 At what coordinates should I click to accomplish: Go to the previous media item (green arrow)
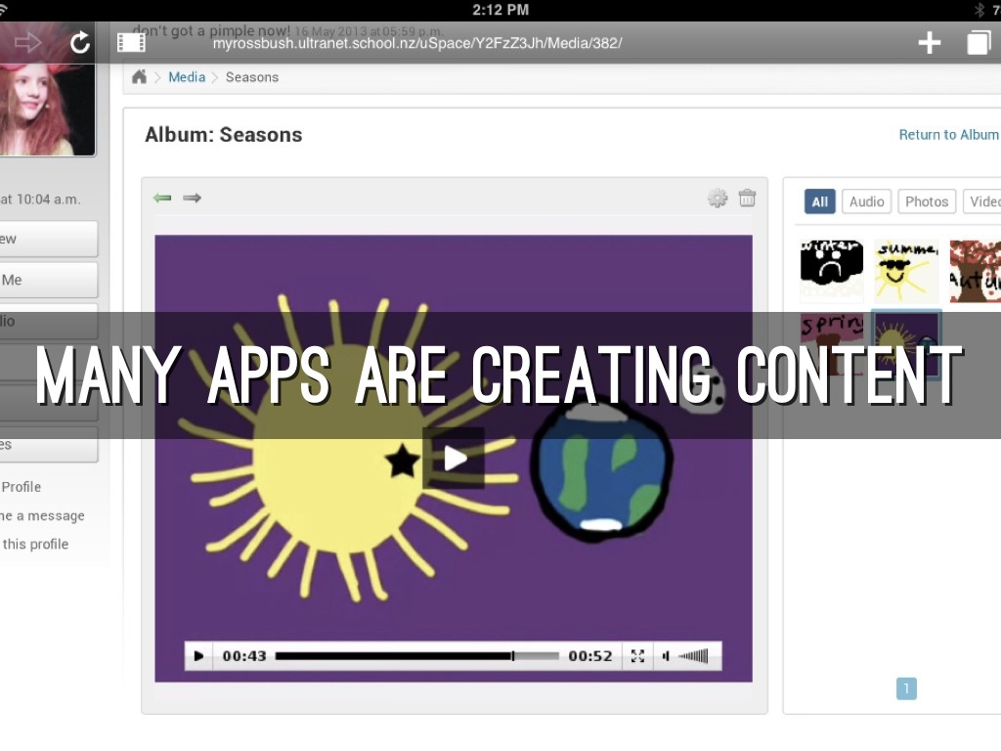[162, 198]
